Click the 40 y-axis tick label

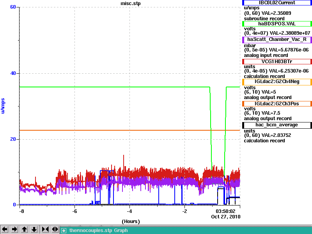tap(13, 73)
